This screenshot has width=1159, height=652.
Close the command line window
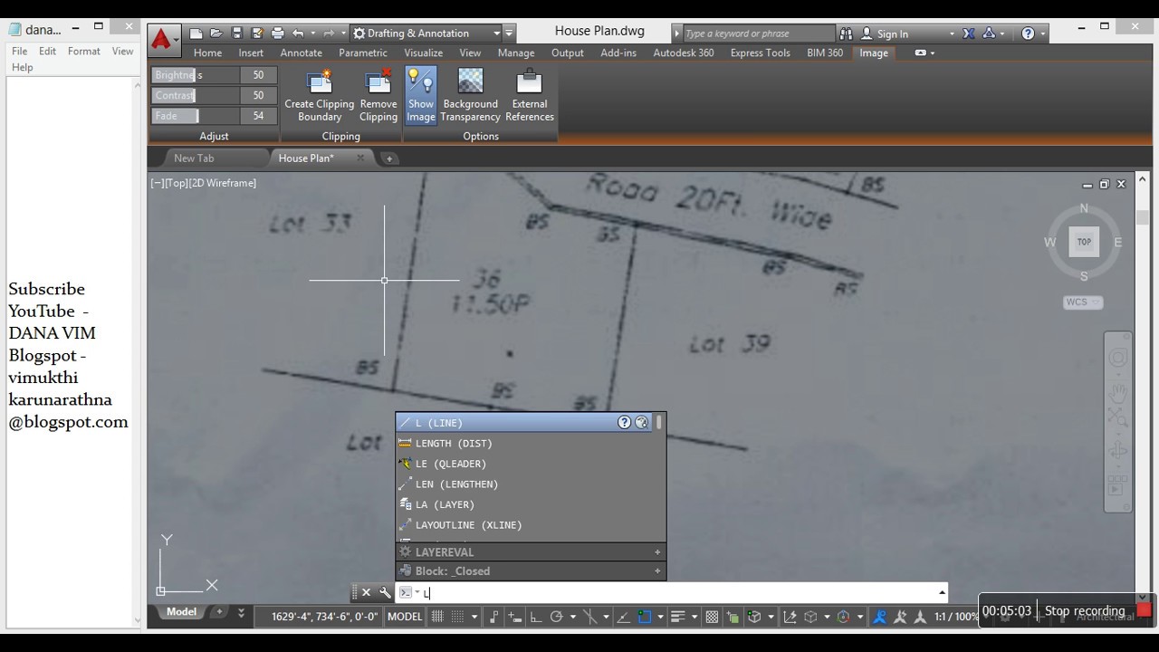(x=366, y=592)
